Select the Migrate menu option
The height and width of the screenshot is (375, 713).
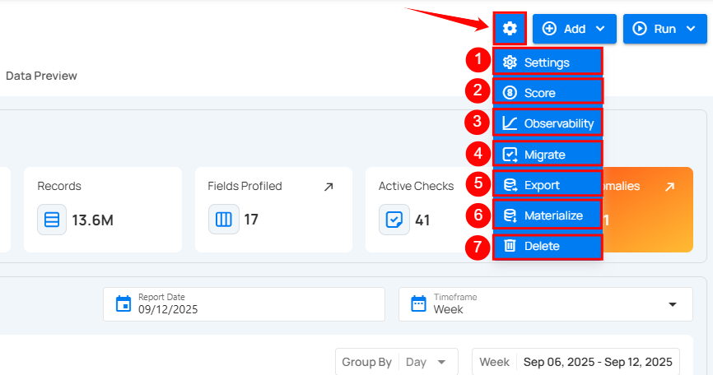[x=547, y=155]
